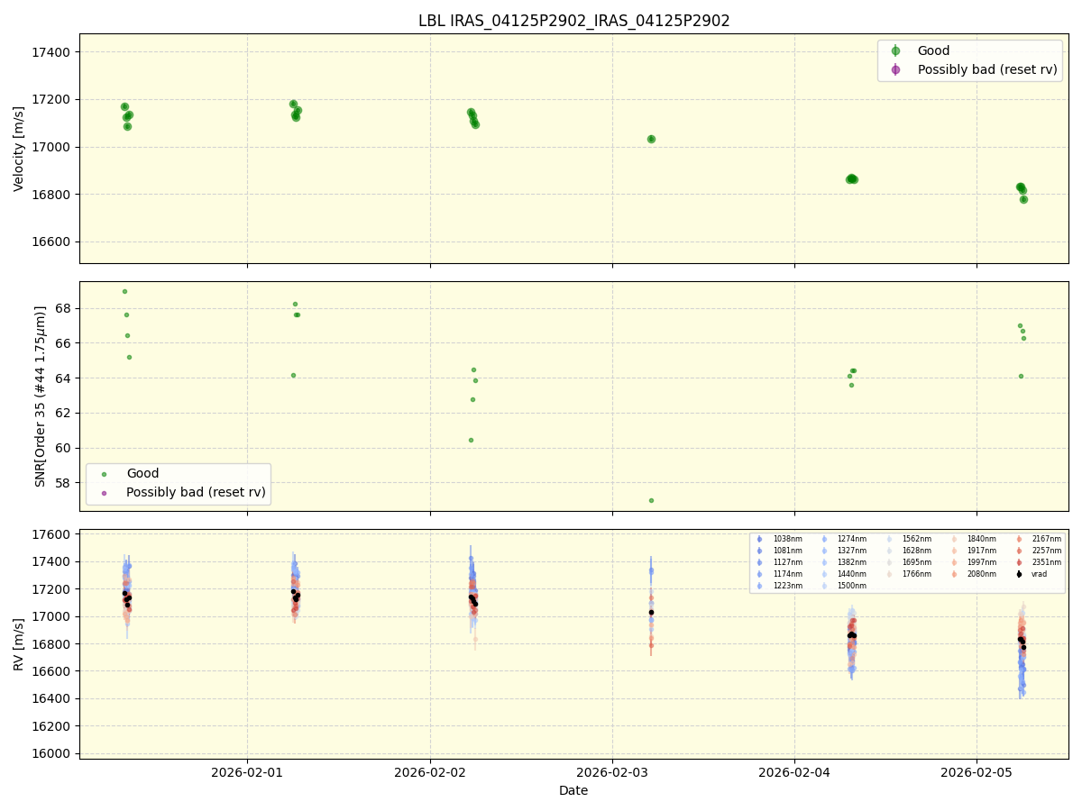Click the 'Date' x-axis label

(573, 790)
